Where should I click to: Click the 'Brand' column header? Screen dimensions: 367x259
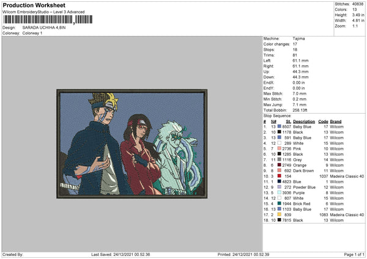[x=336, y=122]
